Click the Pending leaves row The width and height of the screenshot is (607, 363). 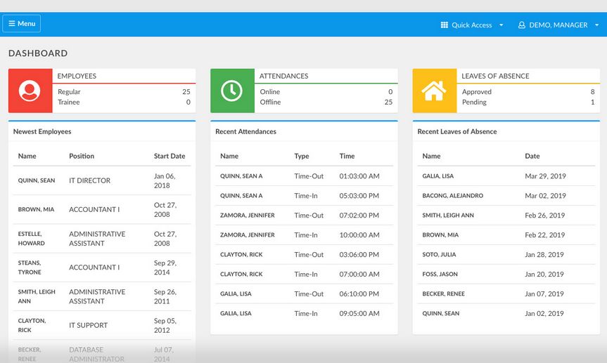pyautogui.click(x=528, y=102)
